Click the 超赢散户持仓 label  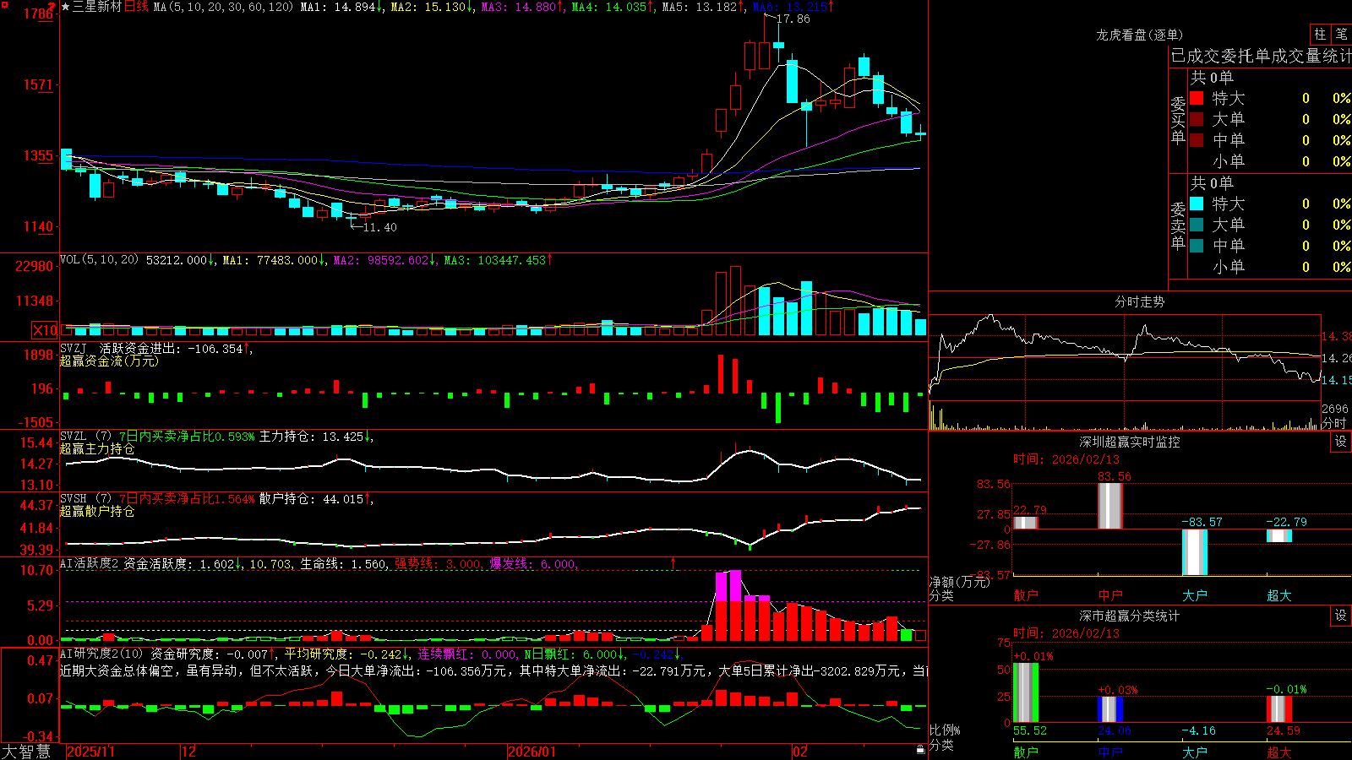point(97,511)
